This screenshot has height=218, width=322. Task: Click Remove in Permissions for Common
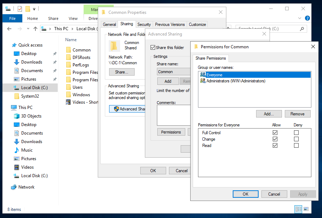click(297, 114)
